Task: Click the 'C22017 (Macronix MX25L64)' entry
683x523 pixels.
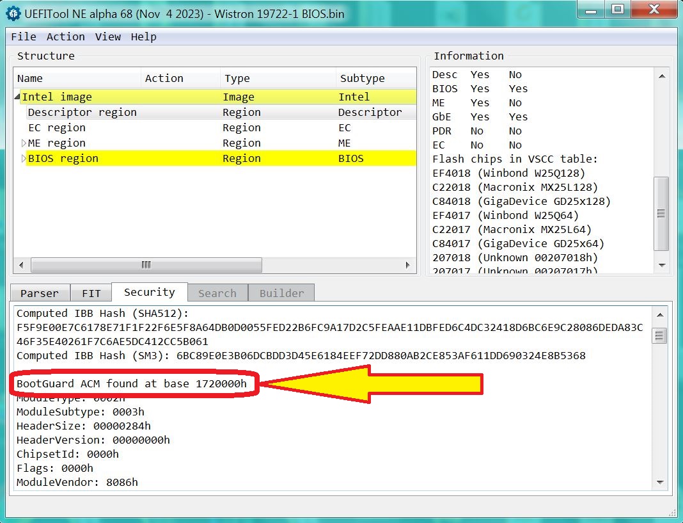Action: click(x=512, y=229)
